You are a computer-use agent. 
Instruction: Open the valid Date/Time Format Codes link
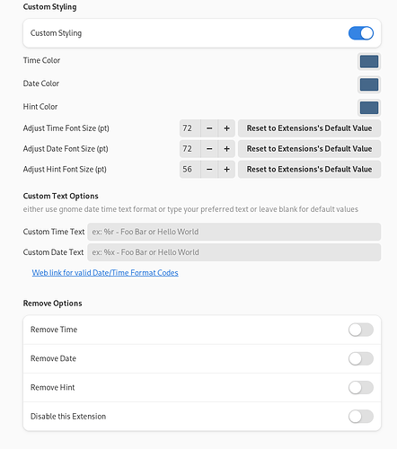[105, 273]
